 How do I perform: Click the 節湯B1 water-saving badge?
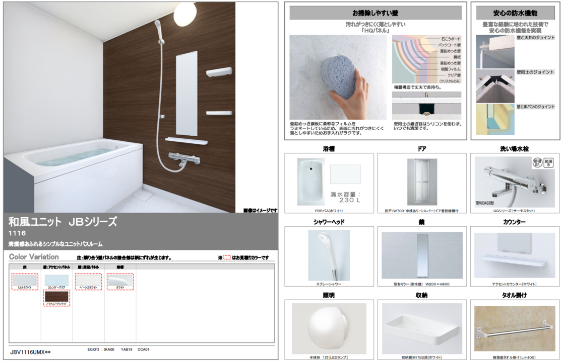(x=537, y=162)
